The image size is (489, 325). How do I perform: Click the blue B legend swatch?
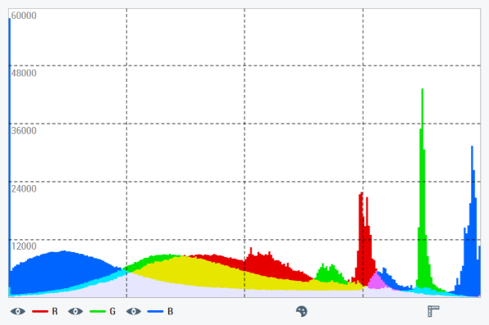click(155, 311)
